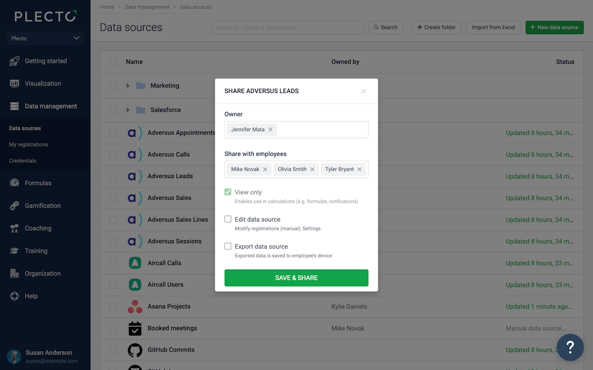This screenshot has height=370, width=593.
Task: Expand the Salesforce folder
Action: click(128, 110)
